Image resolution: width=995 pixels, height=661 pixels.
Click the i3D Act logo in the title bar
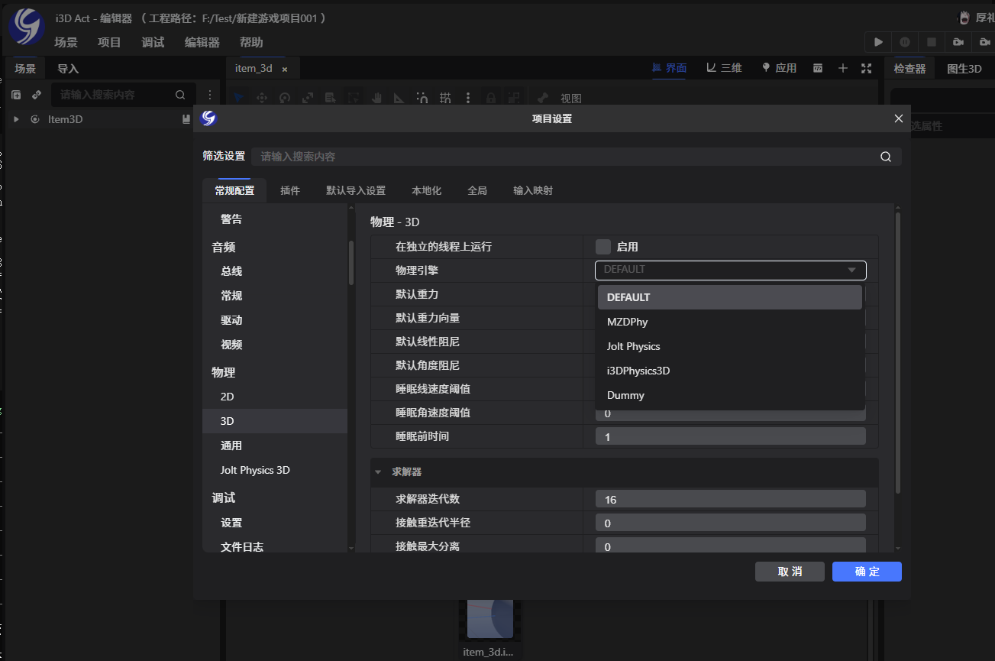[x=26, y=26]
